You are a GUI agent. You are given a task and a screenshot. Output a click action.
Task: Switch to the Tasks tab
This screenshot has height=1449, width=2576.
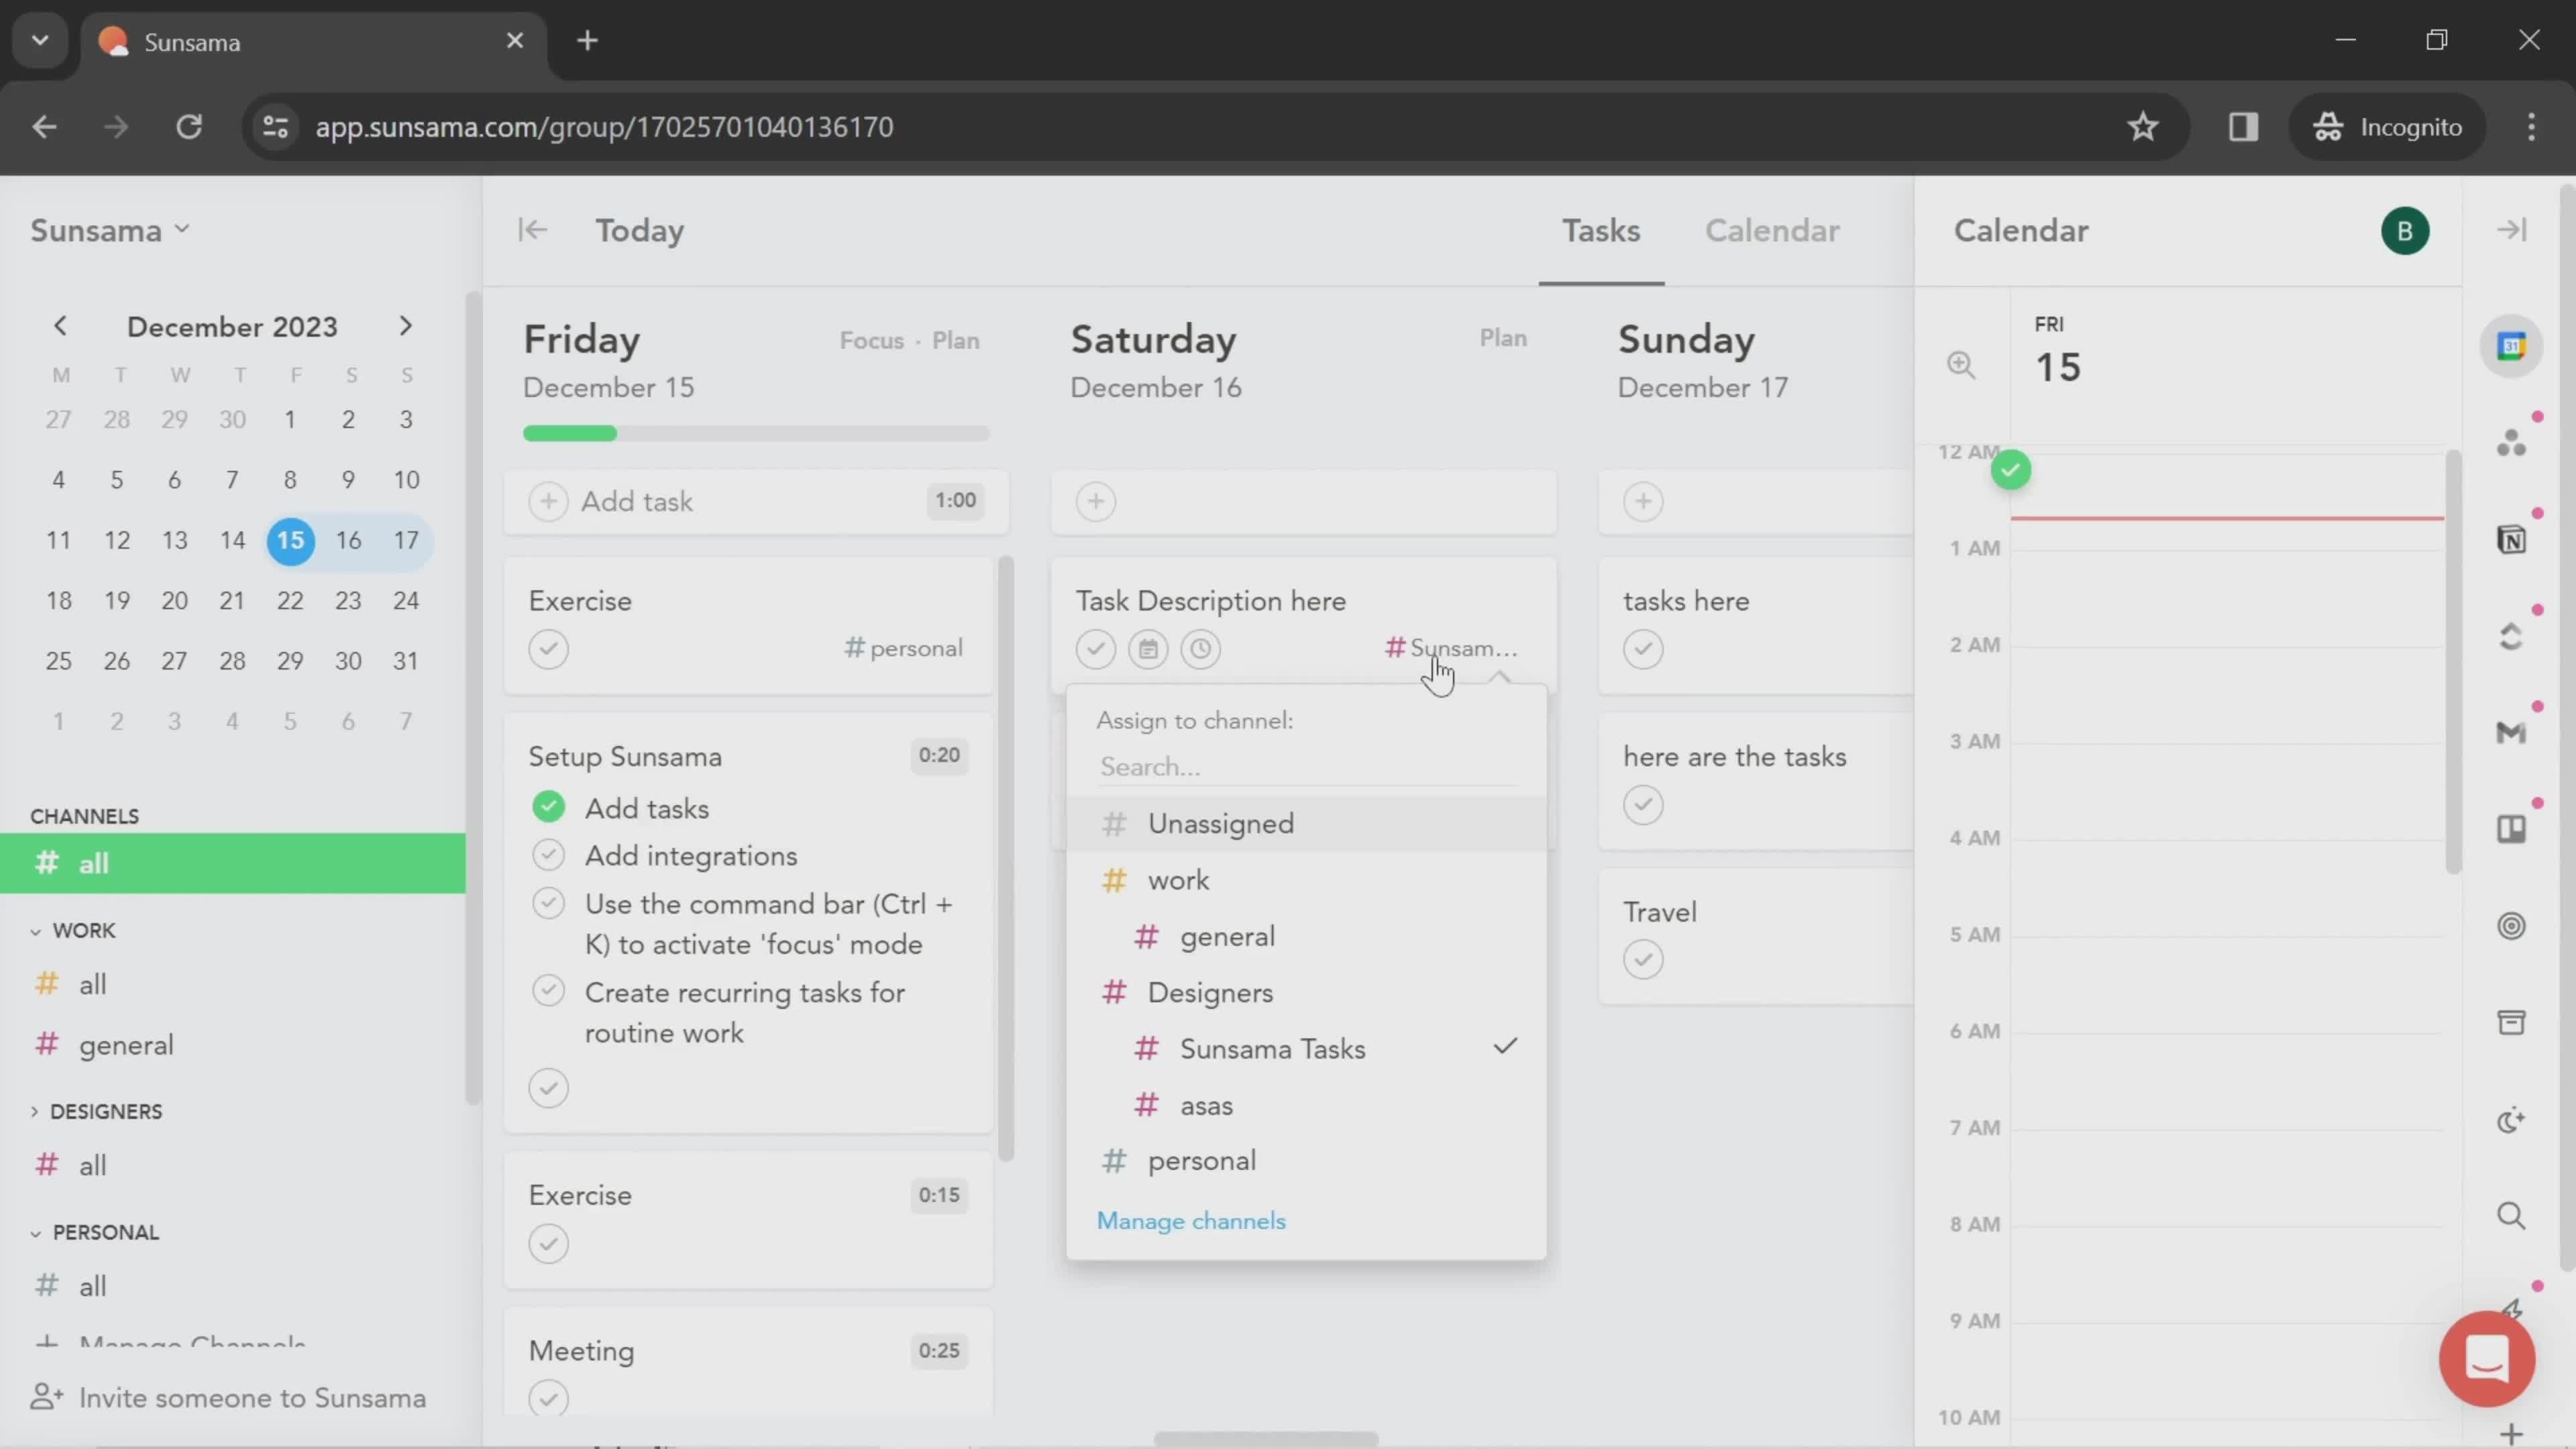point(1601,231)
